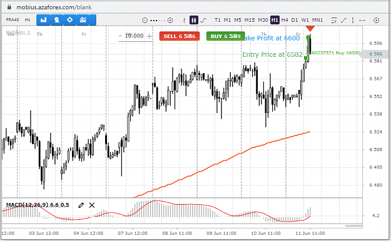This screenshot has height=241, width=391.
Task: Choose the horizontal line drawing tool
Action: (x=362, y=21)
